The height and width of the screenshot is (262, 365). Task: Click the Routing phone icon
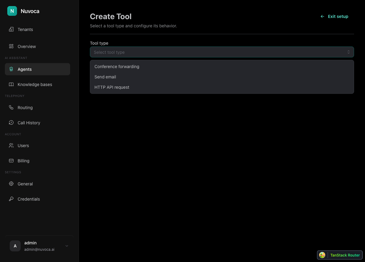coord(11,108)
